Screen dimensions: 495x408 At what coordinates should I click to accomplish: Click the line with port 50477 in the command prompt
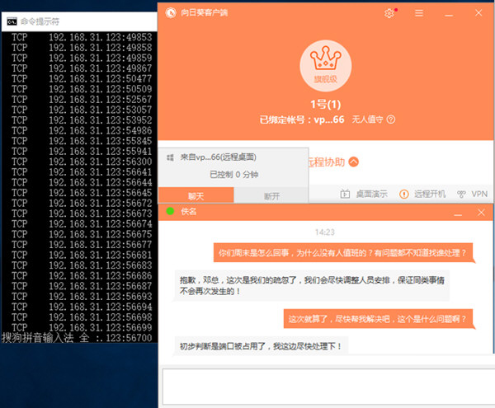click(82, 78)
